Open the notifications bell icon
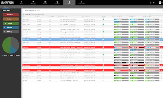The image size is (163, 98). [x=154, y=3]
